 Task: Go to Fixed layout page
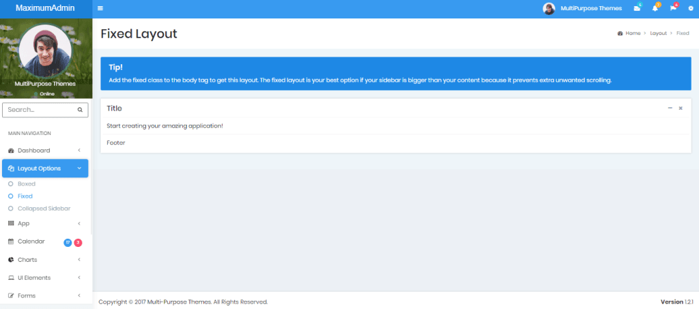tap(25, 196)
